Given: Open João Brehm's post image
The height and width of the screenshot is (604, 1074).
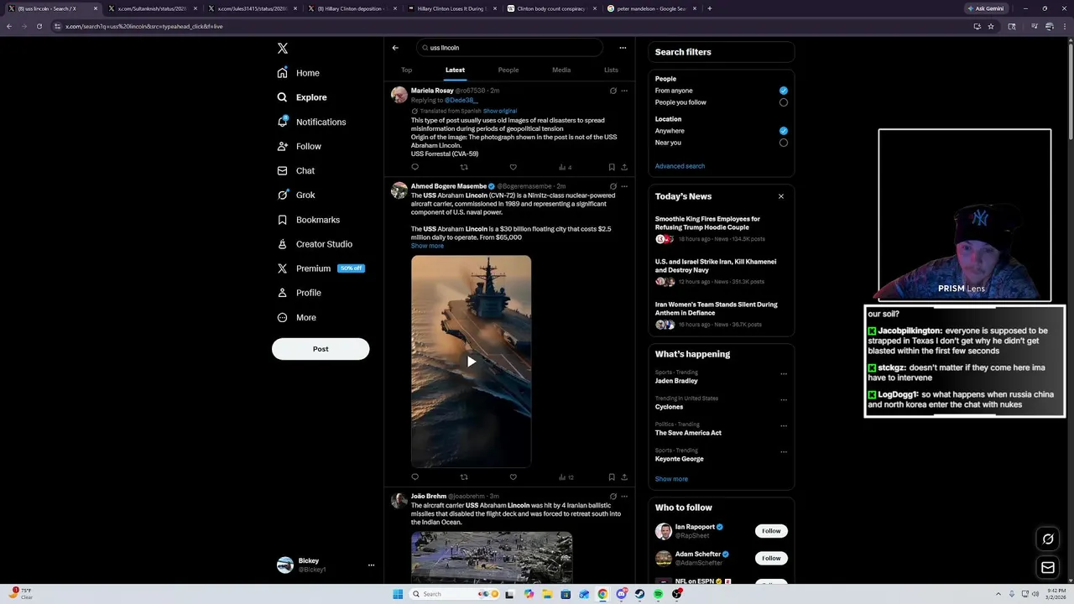Looking at the screenshot, I should click(492, 557).
